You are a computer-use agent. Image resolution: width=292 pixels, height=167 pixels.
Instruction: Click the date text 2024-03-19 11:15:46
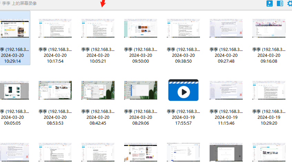click(x=226, y=120)
